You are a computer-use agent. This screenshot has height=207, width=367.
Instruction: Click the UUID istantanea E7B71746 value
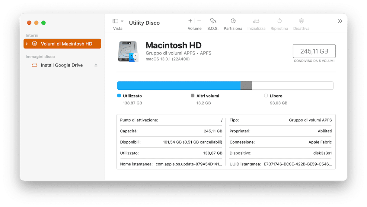click(x=298, y=164)
